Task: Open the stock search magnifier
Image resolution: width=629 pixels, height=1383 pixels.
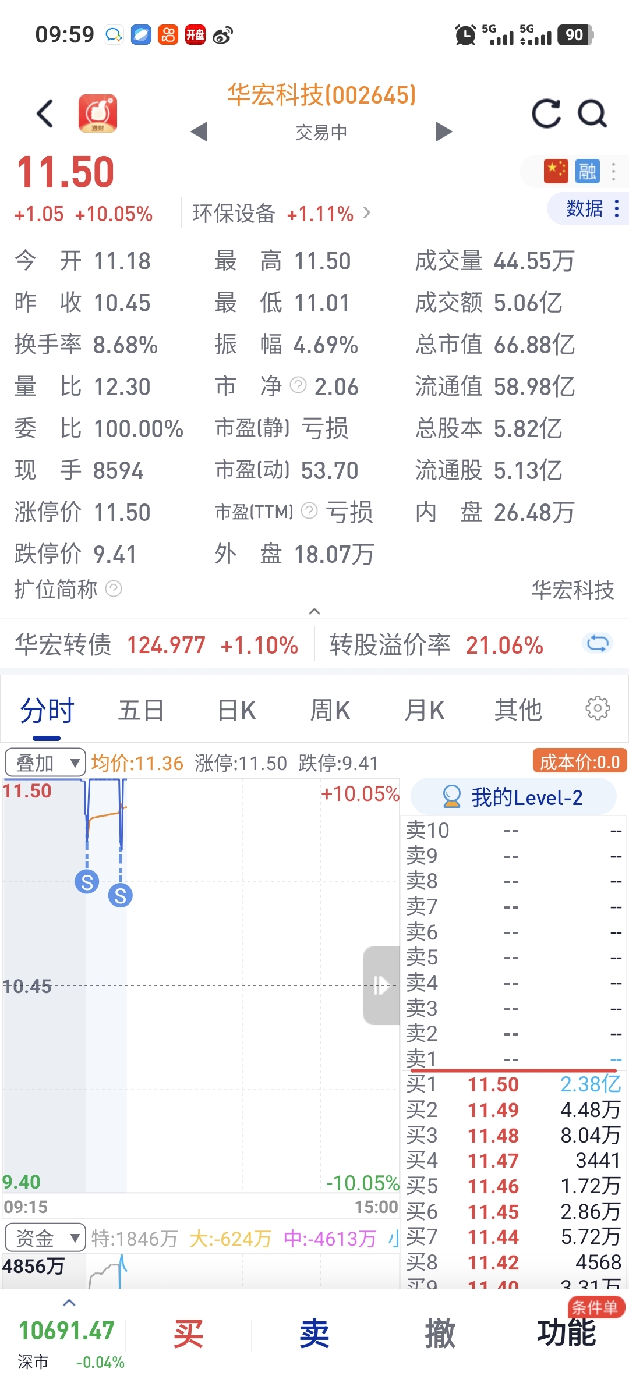Action: 593,113
